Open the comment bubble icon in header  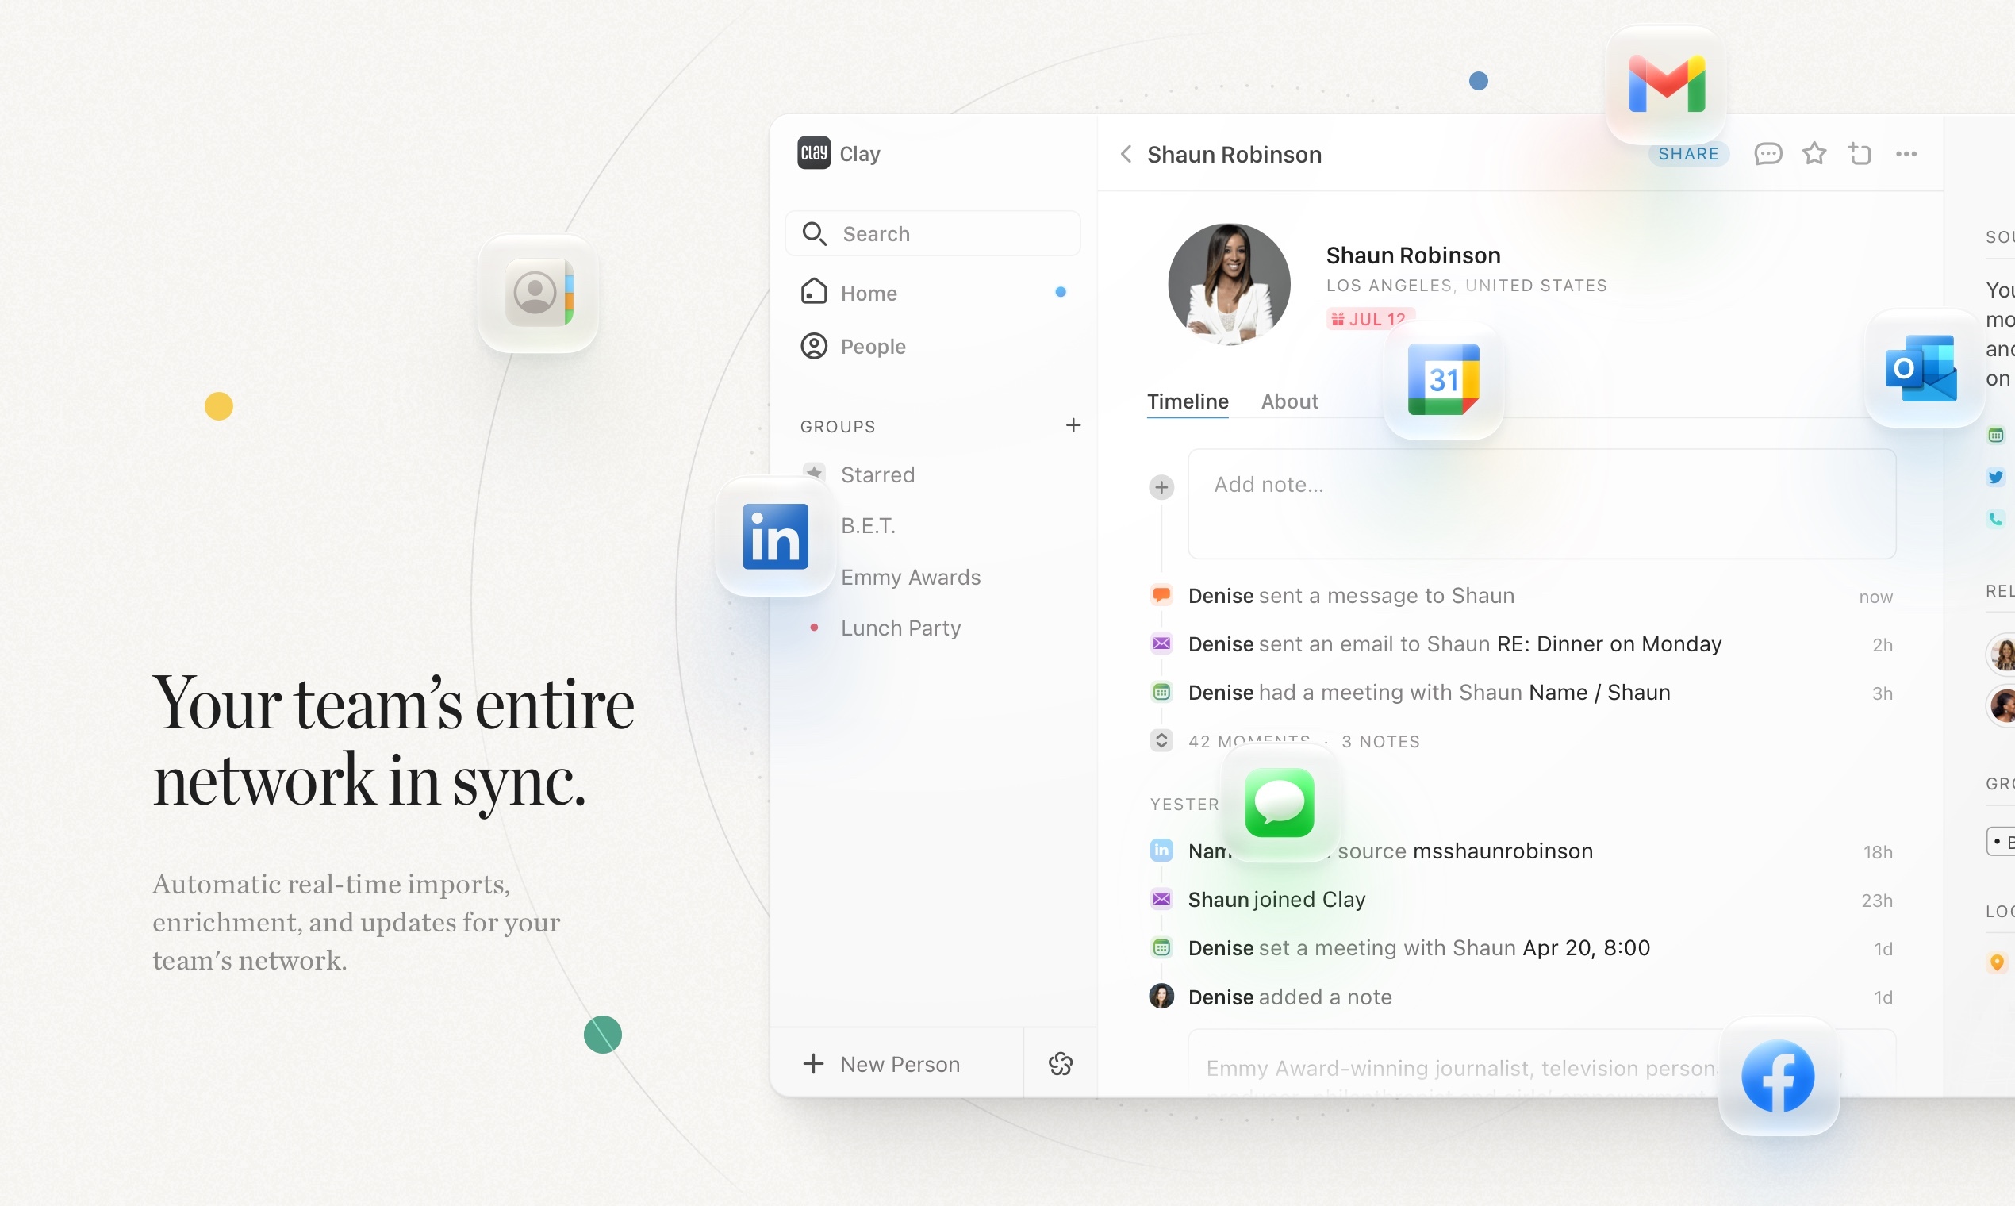(x=1768, y=154)
